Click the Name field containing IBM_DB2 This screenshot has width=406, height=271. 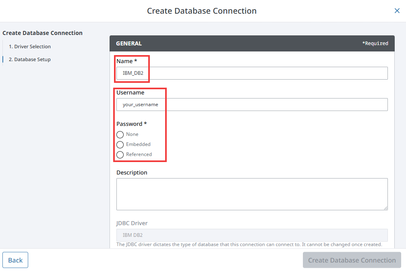pyautogui.click(x=252, y=73)
